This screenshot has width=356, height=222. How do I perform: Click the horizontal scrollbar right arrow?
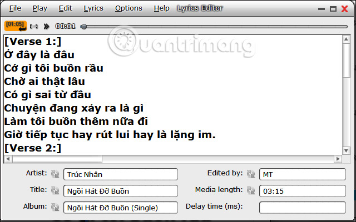coord(338,159)
